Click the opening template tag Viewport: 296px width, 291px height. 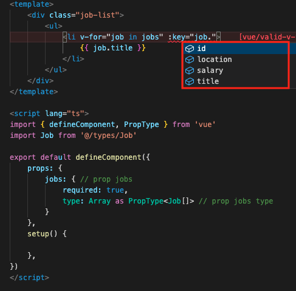click(x=32, y=4)
